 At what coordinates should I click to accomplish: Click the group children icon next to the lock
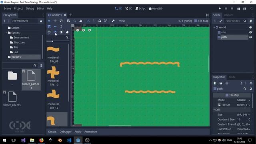tap(106, 21)
